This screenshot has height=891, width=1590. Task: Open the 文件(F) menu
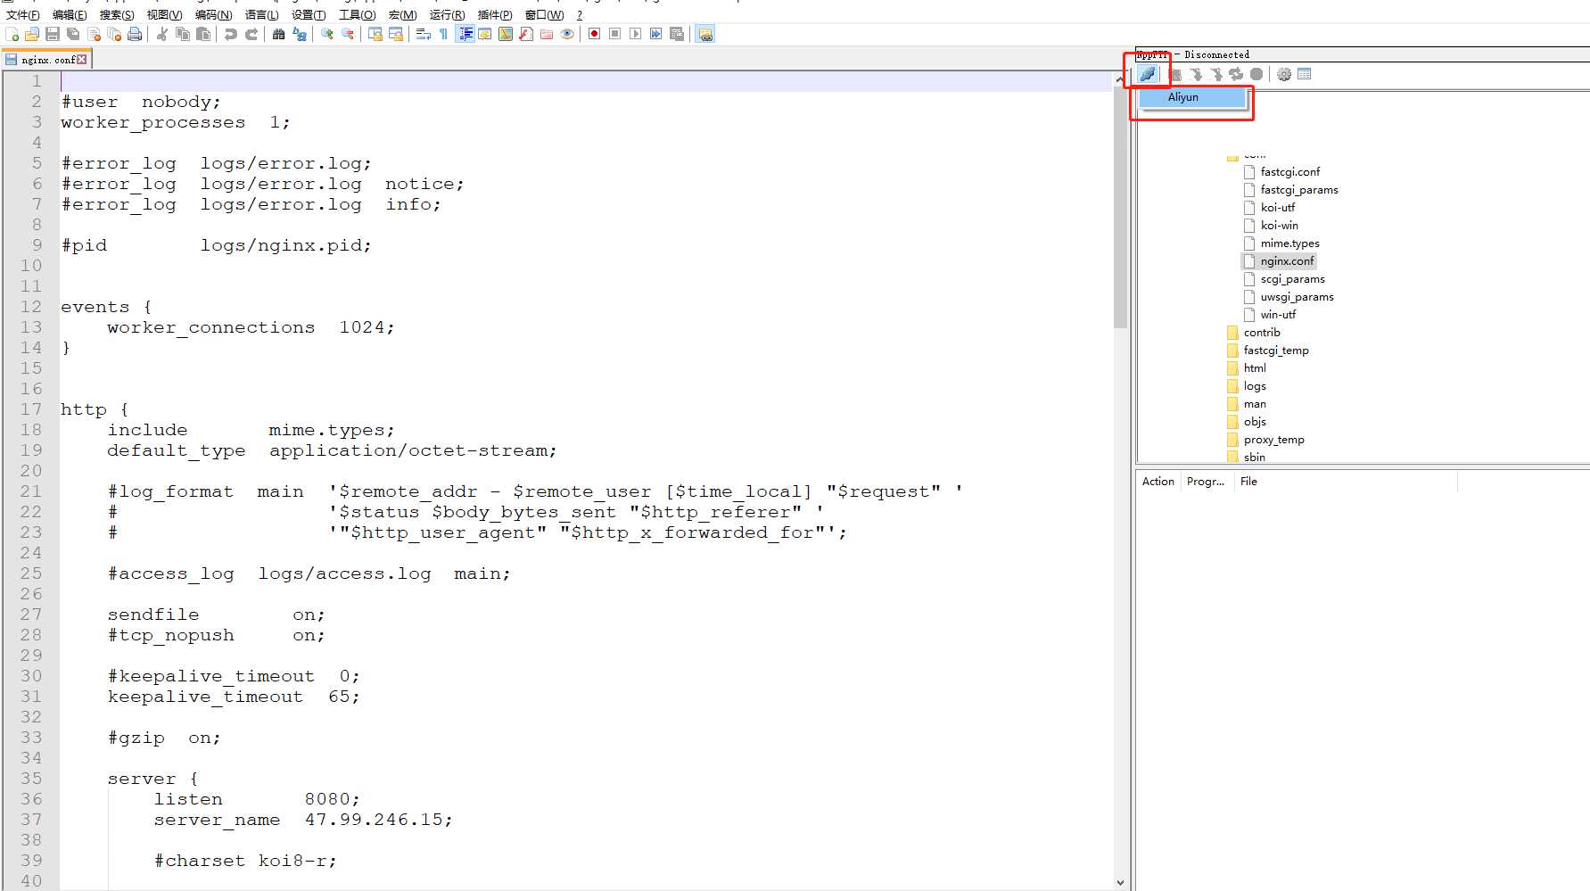pos(22,14)
